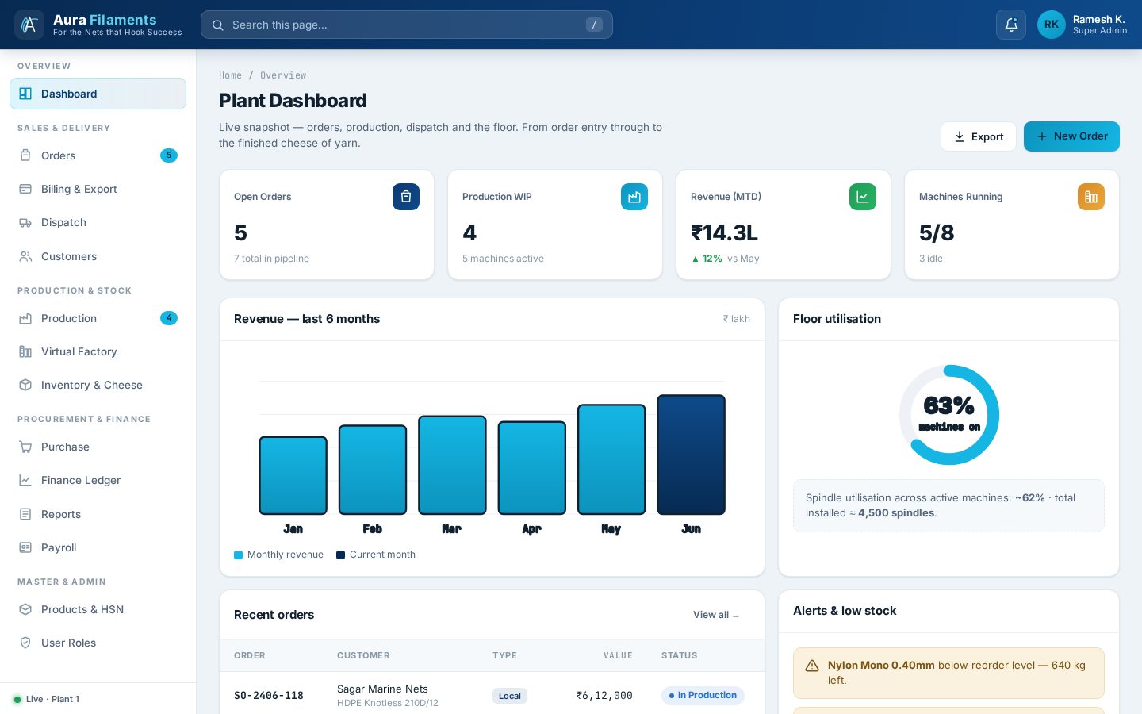Go to Orders in the sidebar
The image size is (1142, 714).
[98, 155]
